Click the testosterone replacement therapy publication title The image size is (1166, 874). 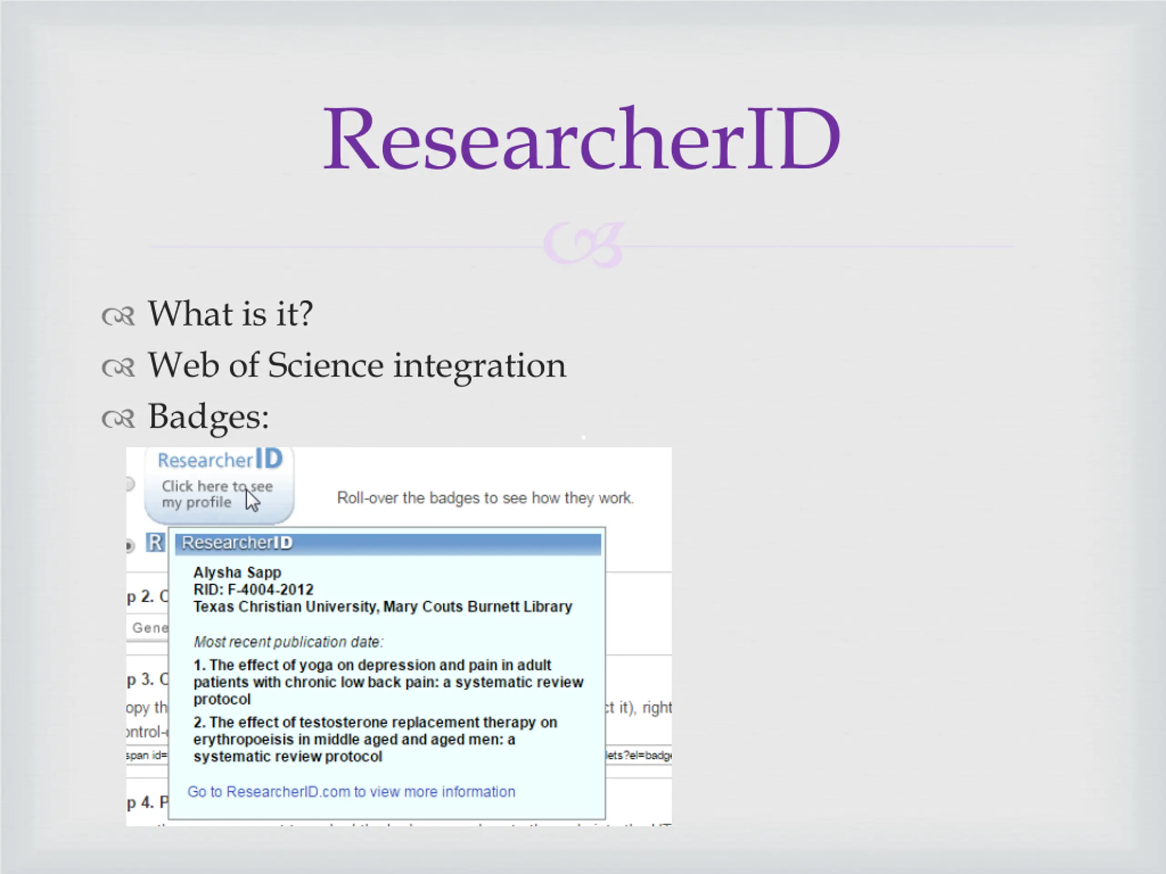click(x=375, y=739)
